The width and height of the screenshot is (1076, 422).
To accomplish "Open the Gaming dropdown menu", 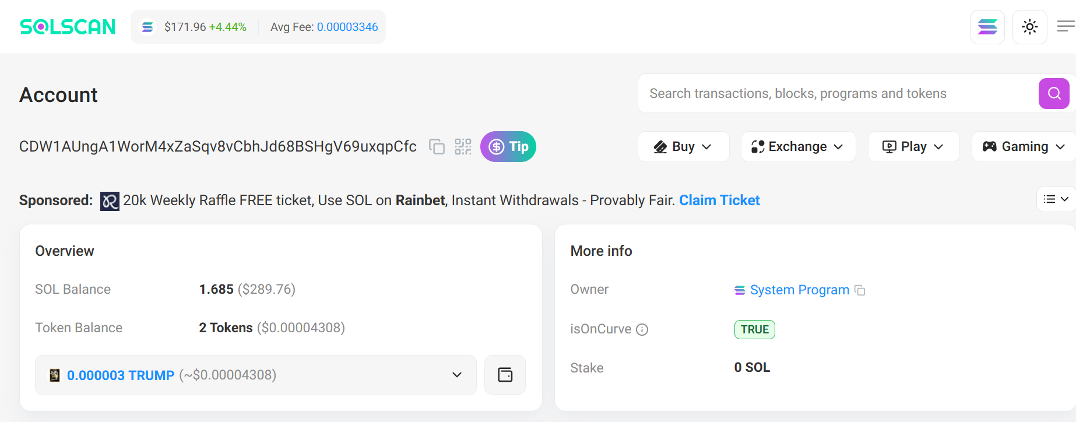I will coord(1024,146).
